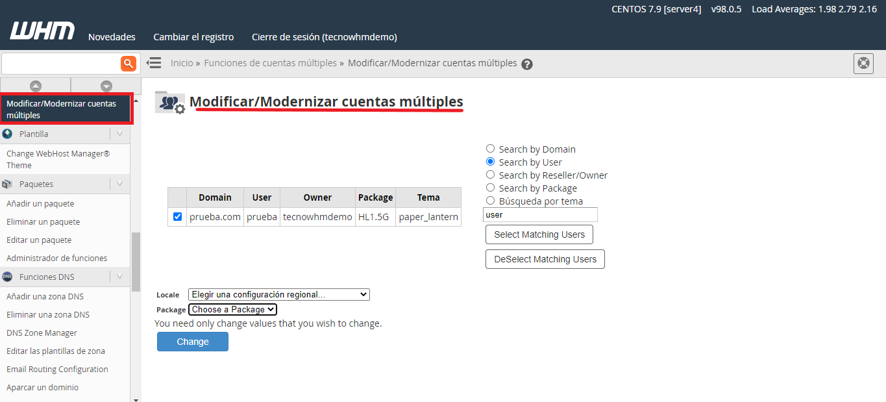The width and height of the screenshot is (886, 402).
Task: Click the orange search magnifier button
Action: [x=129, y=63]
